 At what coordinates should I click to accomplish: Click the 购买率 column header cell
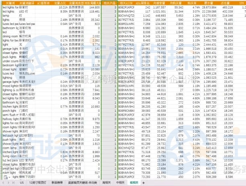tap(192, 3)
